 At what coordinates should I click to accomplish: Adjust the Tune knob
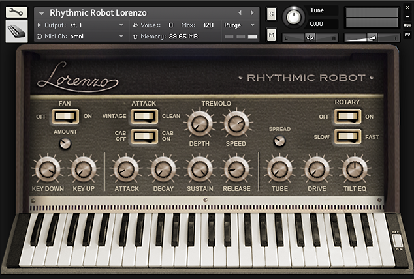293,18
